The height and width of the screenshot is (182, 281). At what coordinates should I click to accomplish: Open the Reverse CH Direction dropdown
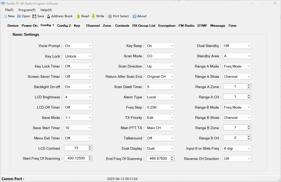coord(249,159)
